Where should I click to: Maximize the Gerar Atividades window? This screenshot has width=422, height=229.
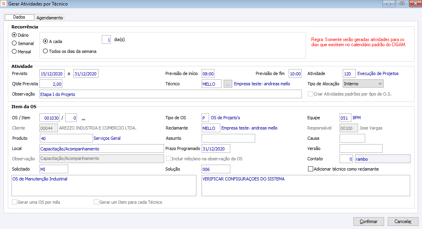click(x=402, y=4)
